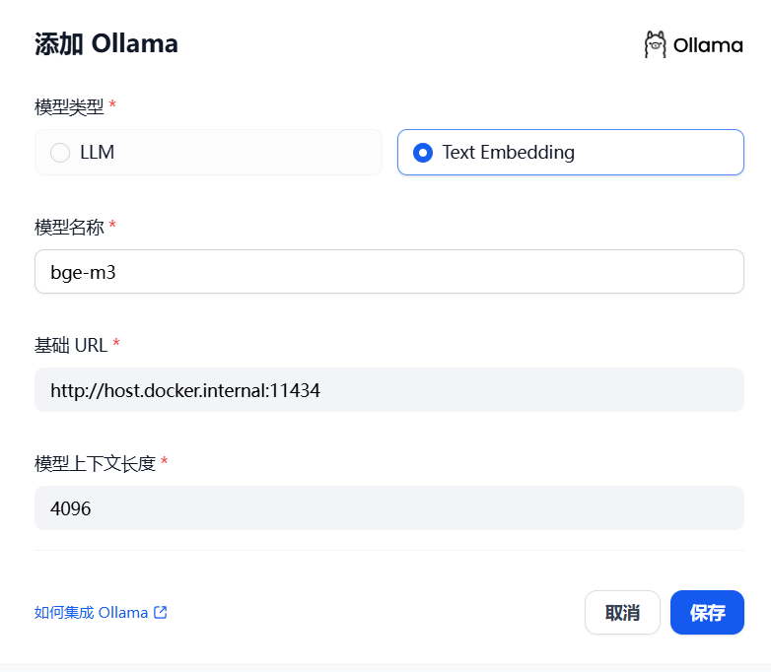Click the 基础 URL field label
The height and width of the screenshot is (672, 771).
(71, 345)
